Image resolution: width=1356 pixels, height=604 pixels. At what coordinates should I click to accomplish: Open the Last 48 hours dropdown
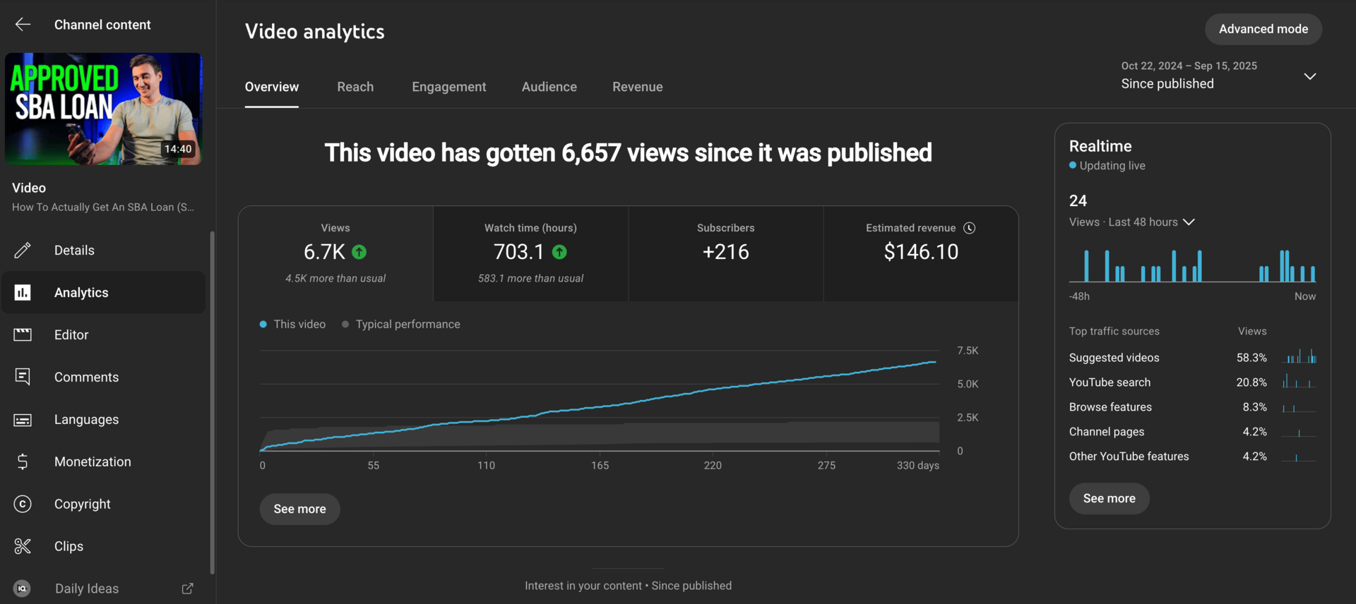coord(1189,222)
